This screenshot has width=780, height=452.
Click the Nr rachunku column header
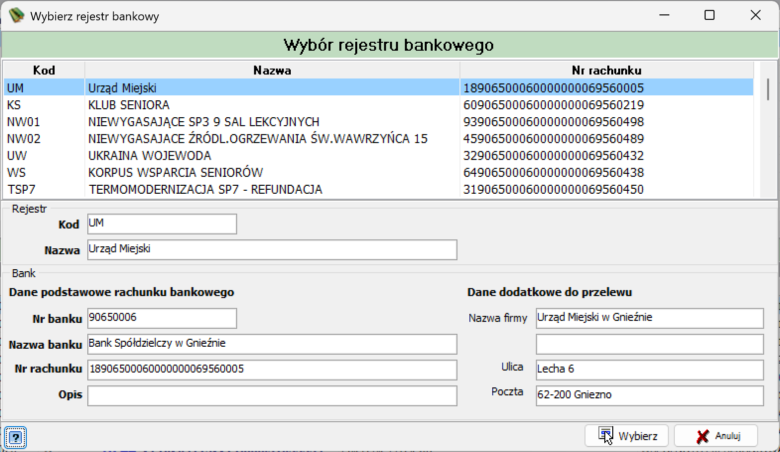pos(607,70)
